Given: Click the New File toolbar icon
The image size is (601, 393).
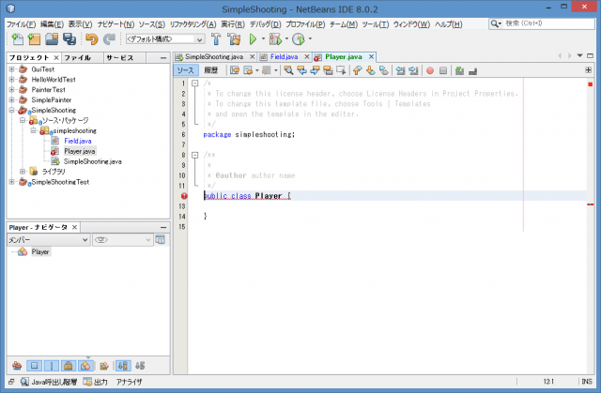Looking at the screenshot, I should tap(17, 39).
